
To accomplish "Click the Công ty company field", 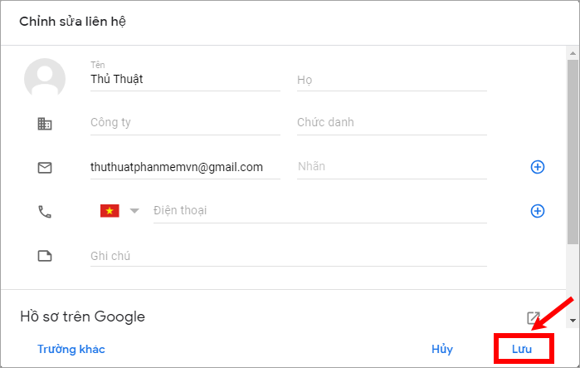I will pyautogui.click(x=185, y=123).
